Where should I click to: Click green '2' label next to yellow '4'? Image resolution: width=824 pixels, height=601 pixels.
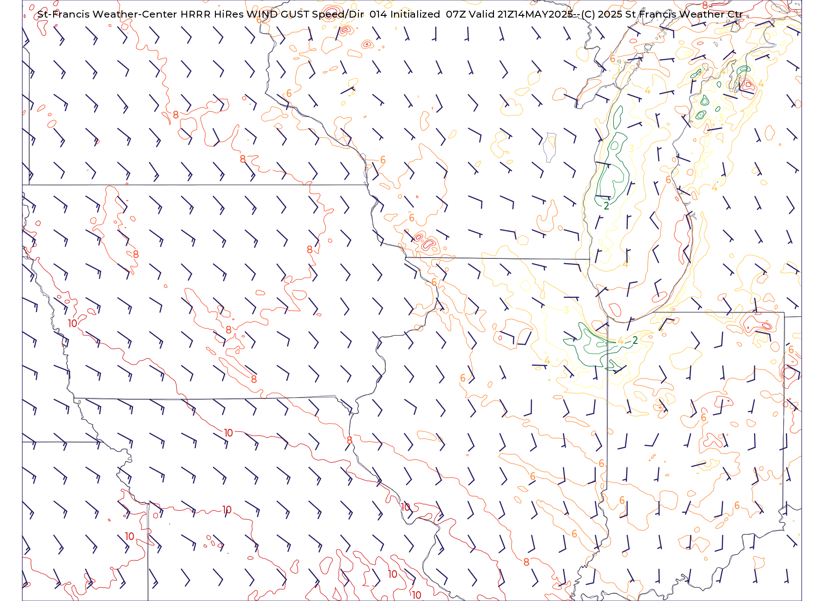635,340
